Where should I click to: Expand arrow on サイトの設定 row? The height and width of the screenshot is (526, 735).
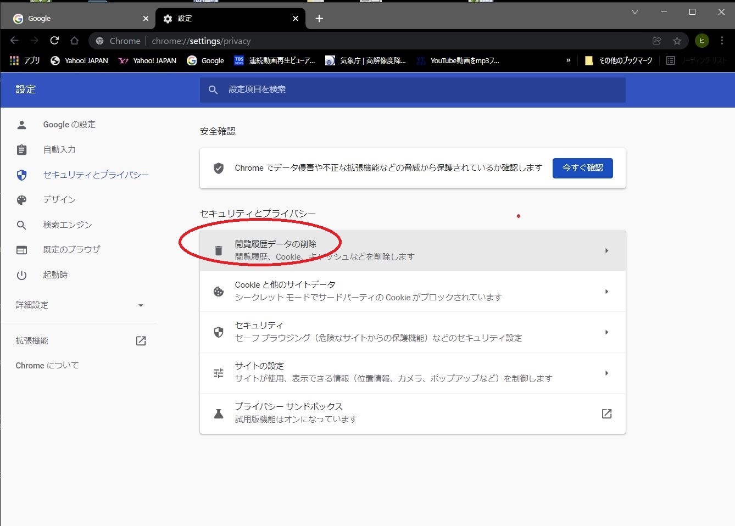point(606,373)
